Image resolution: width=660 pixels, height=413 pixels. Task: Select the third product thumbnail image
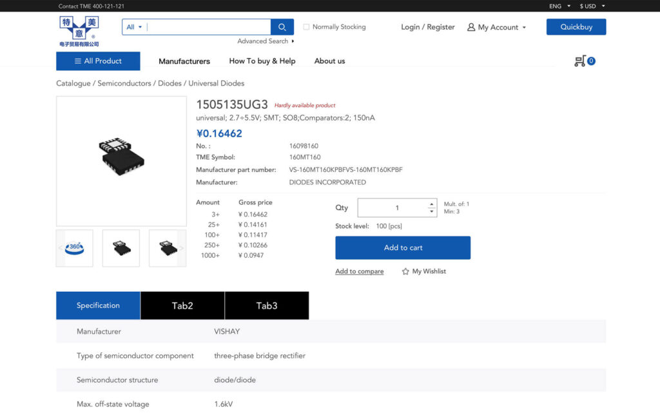pos(168,248)
